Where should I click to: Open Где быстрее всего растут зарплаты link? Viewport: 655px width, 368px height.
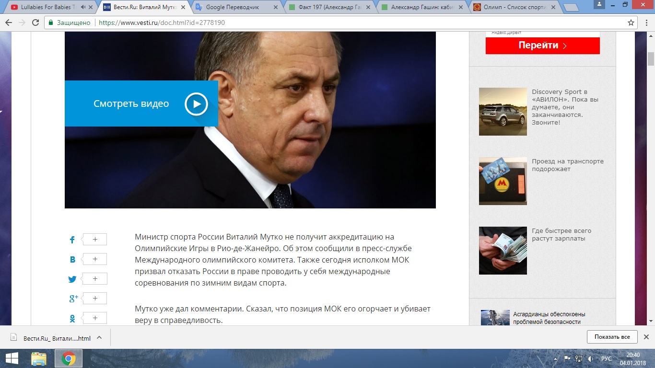561,235
